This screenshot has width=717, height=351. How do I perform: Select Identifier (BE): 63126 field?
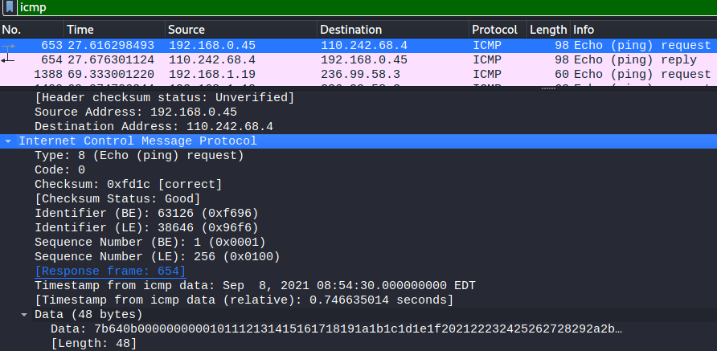(146, 214)
